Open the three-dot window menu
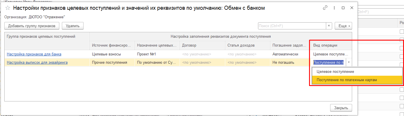 tap(334, 8)
